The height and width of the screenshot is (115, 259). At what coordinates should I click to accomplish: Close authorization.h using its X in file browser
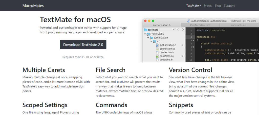click(x=182, y=45)
